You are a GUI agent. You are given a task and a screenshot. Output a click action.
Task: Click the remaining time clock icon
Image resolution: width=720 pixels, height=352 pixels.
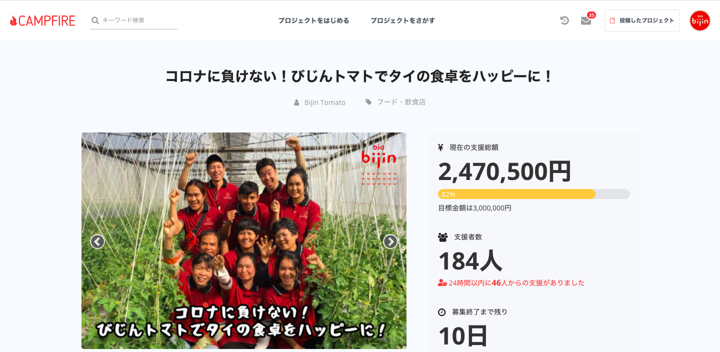click(442, 312)
